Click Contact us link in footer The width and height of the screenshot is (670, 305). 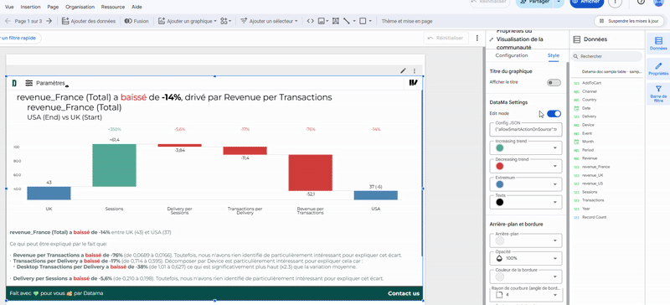pyautogui.click(x=404, y=293)
